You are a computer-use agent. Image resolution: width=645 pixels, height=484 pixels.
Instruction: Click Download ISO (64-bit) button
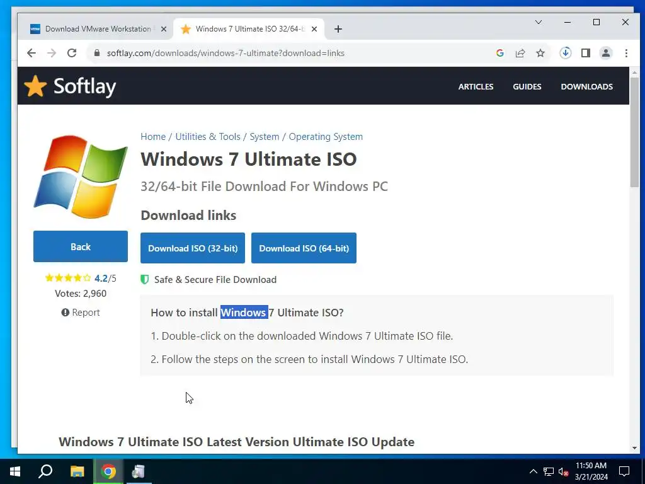304,248
